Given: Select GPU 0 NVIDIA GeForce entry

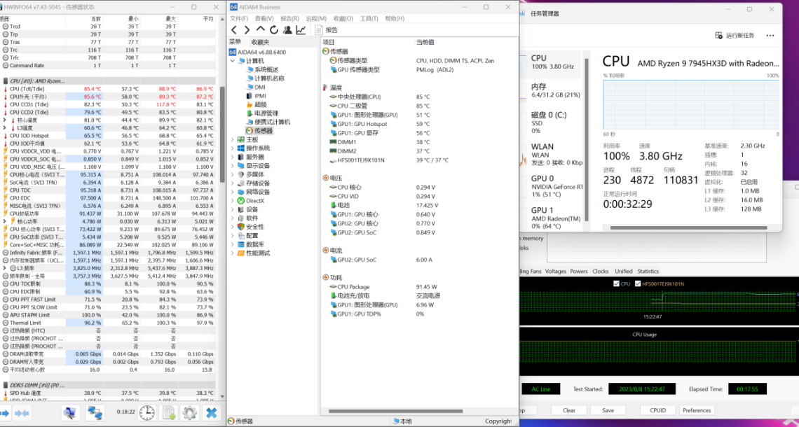Looking at the screenshot, I should [x=550, y=186].
